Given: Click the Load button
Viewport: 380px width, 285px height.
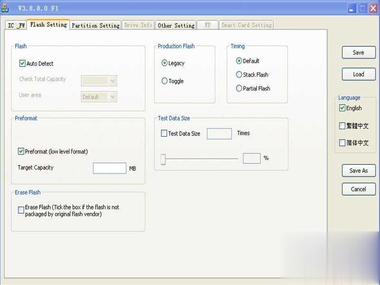Looking at the screenshot, I should (359, 74).
